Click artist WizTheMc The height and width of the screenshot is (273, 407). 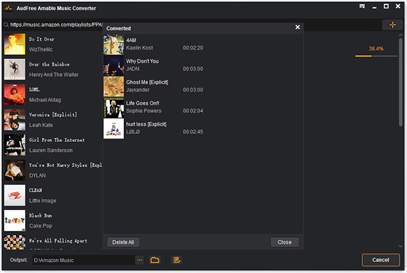41,50
